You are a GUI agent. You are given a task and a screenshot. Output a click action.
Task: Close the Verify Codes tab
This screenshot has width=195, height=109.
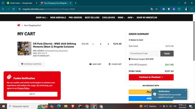click(37, 3)
